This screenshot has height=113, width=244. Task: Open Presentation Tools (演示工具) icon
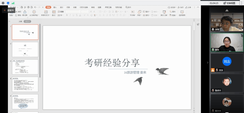(x=164, y=12)
